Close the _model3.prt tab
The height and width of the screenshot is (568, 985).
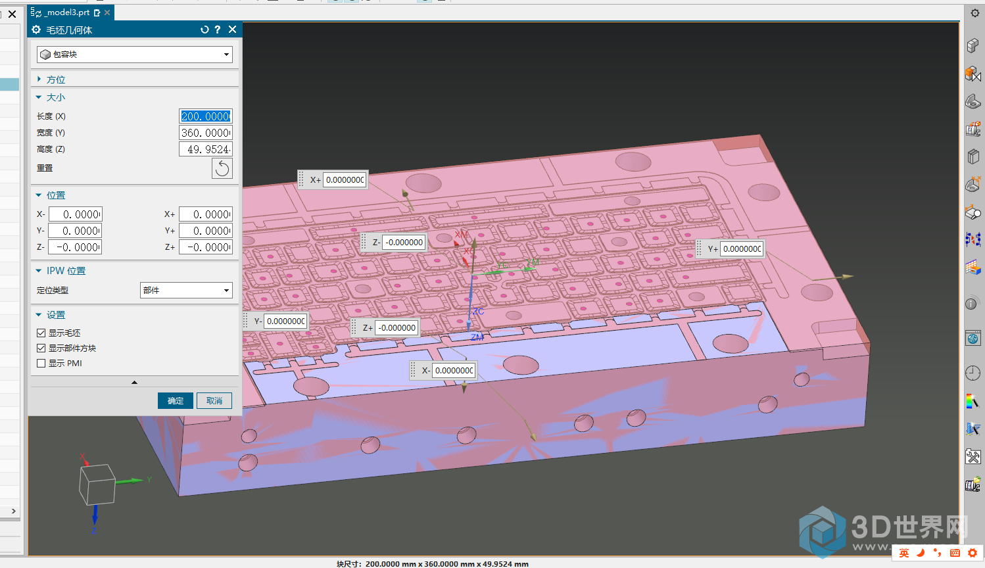(107, 12)
